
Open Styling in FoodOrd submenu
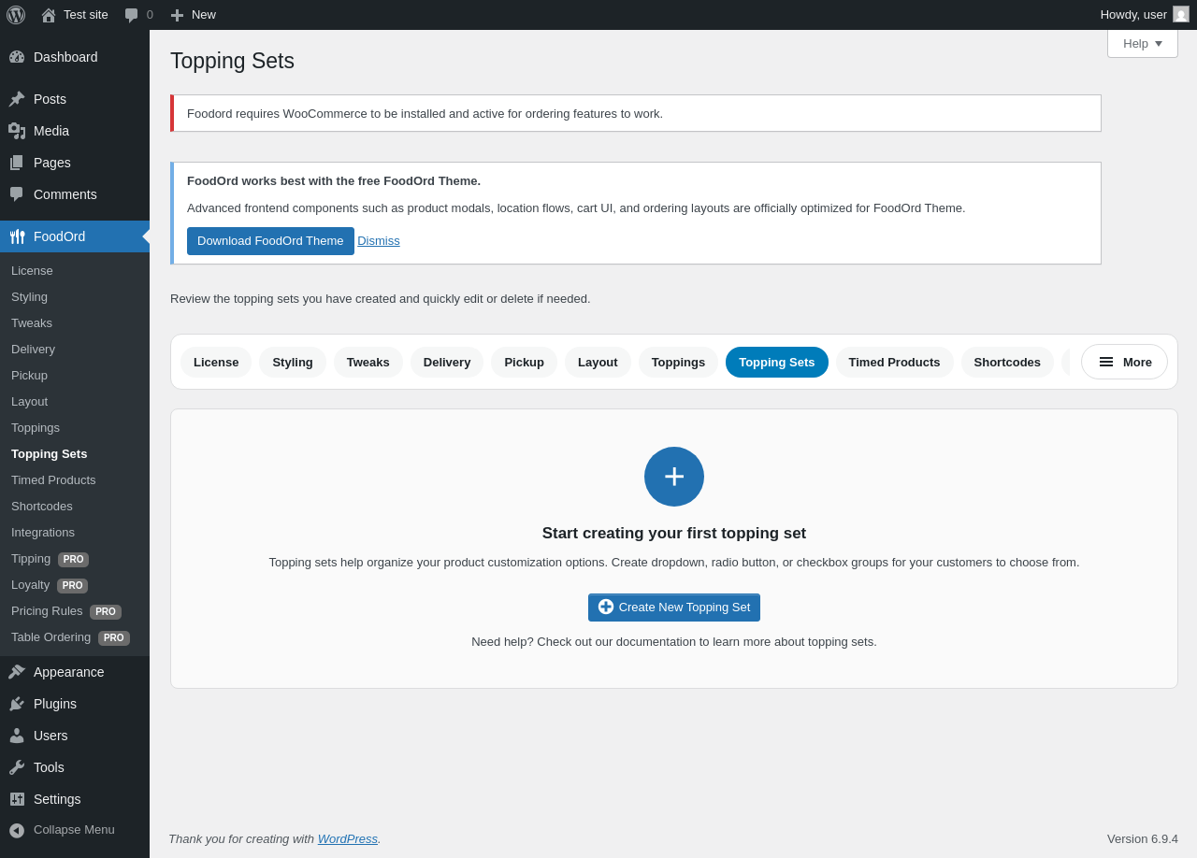coord(75,297)
